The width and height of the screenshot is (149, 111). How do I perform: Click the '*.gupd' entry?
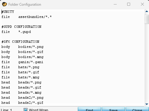click(25, 32)
